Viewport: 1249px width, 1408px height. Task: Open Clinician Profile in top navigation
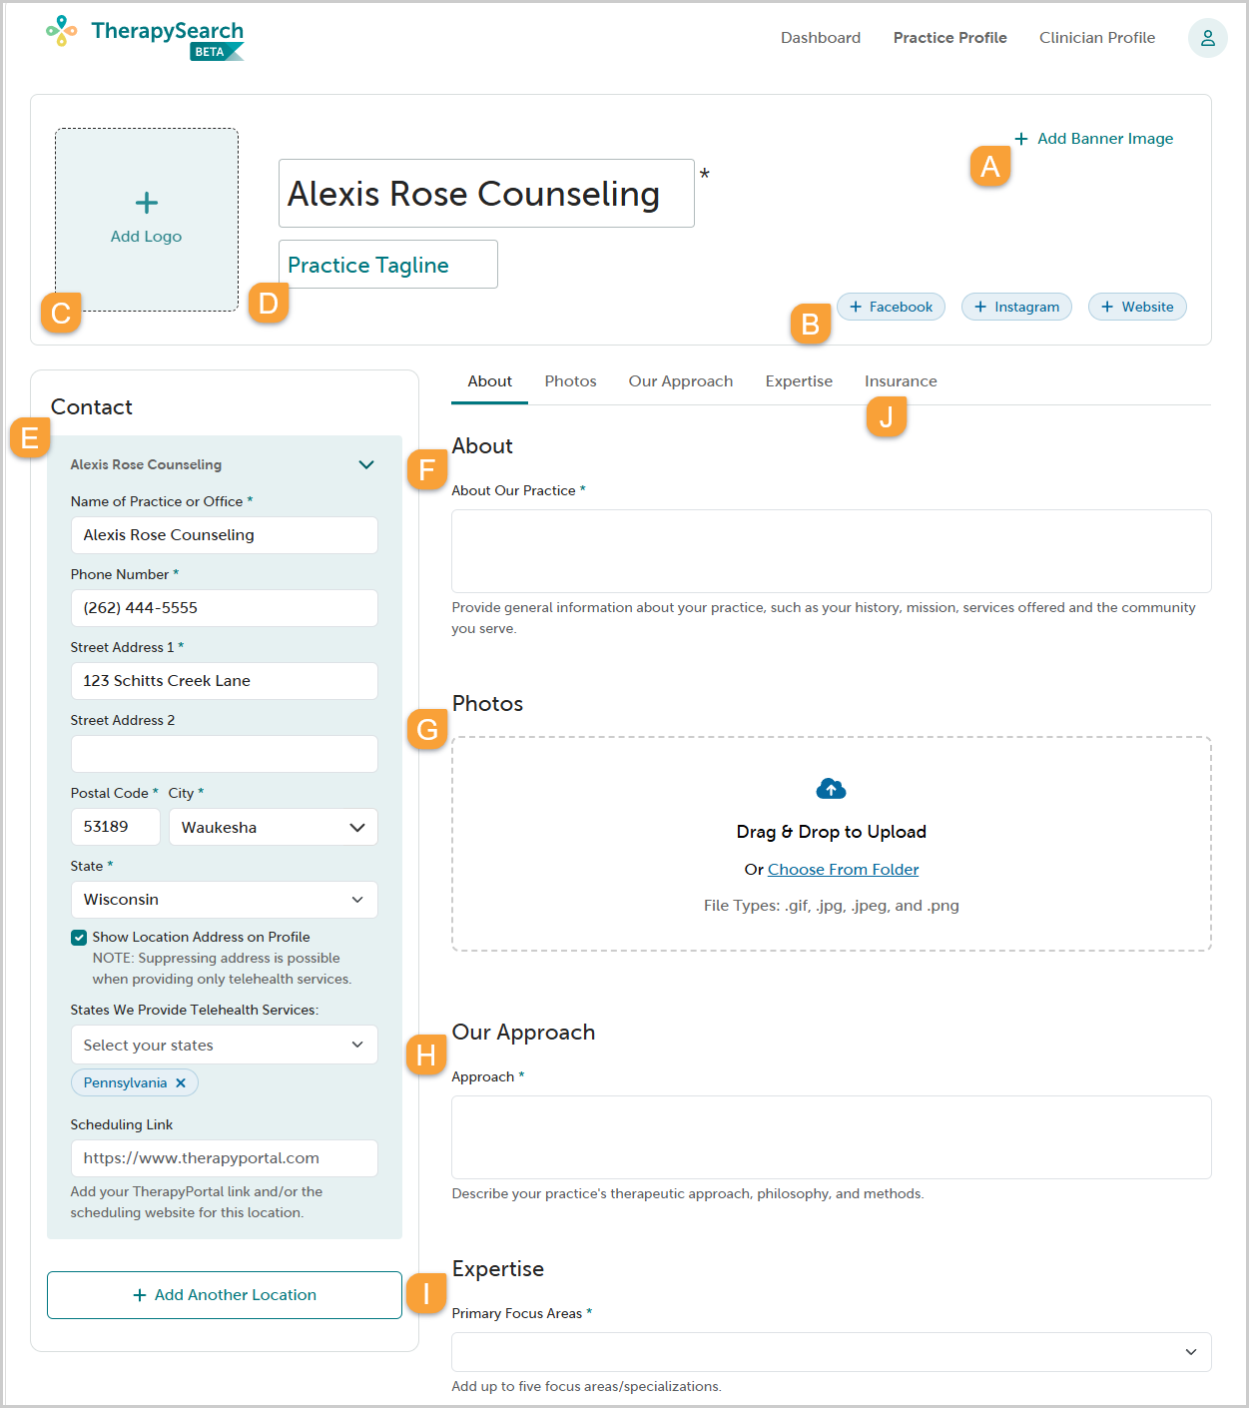(1097, 38)
